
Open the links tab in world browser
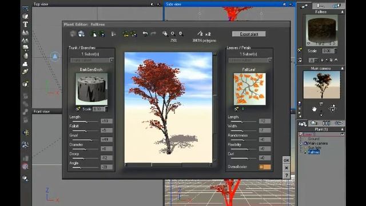click(x=339, y=123)
